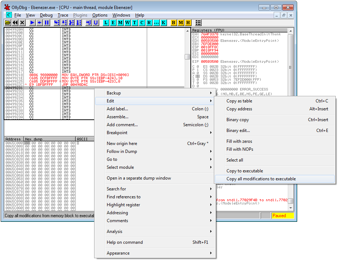Choose Add comment... from the context menu
The width and height of the screenshot is (339, 260).
click(x=155, y=125)
